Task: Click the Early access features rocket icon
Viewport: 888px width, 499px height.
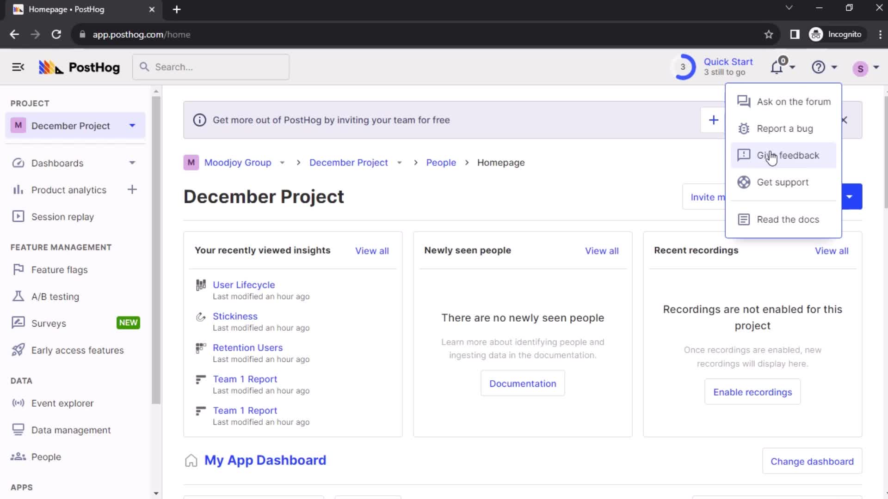Action: pos(18,350)
